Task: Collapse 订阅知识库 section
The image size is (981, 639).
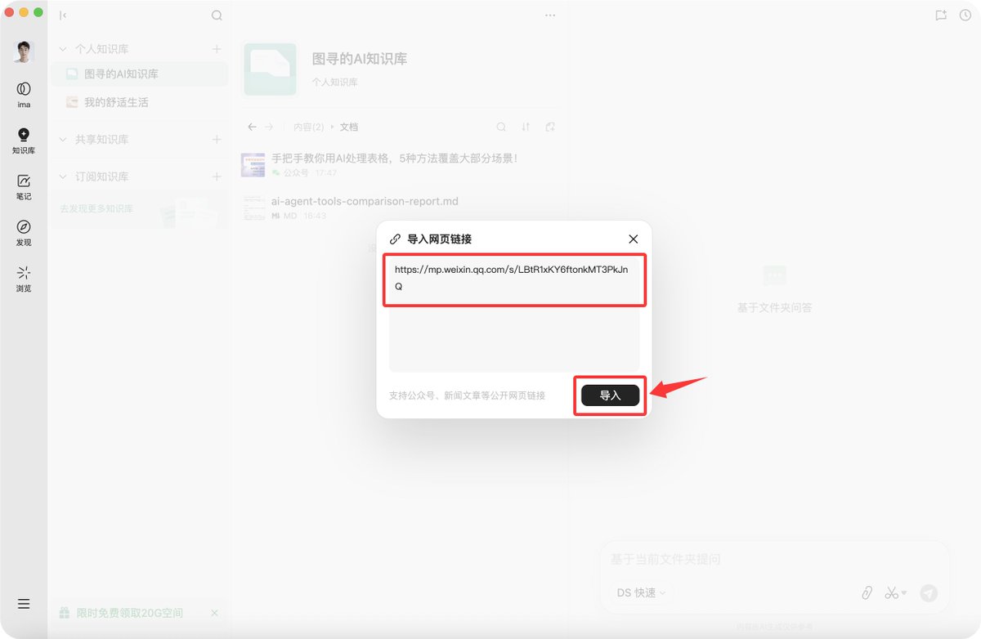Action: point(64,177)
